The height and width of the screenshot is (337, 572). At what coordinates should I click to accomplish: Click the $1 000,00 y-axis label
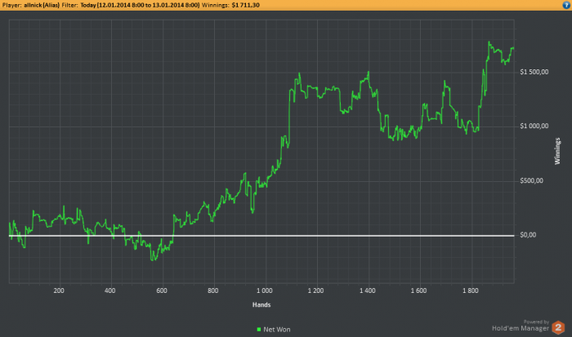[534, 126]
